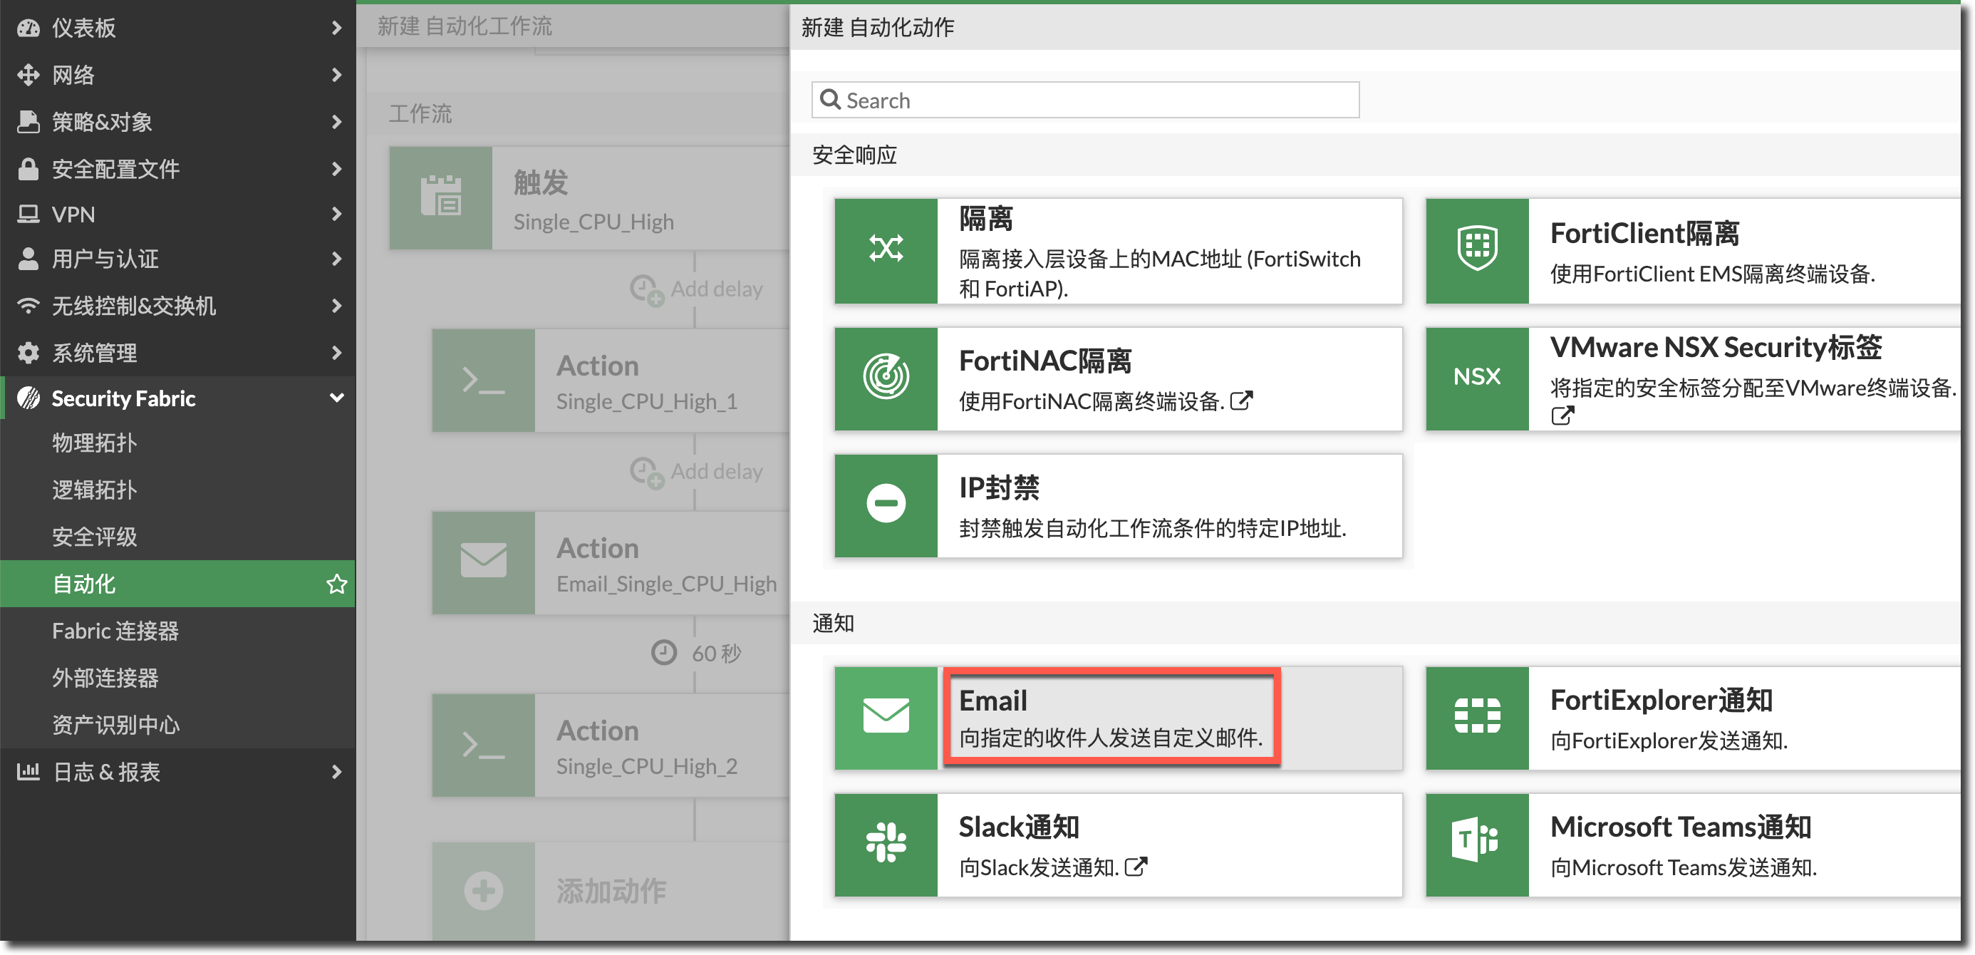Toggle the favorite star on 自动化
Image resolution: width=1975 pixels, height=955 pixels.
point(336,584)
